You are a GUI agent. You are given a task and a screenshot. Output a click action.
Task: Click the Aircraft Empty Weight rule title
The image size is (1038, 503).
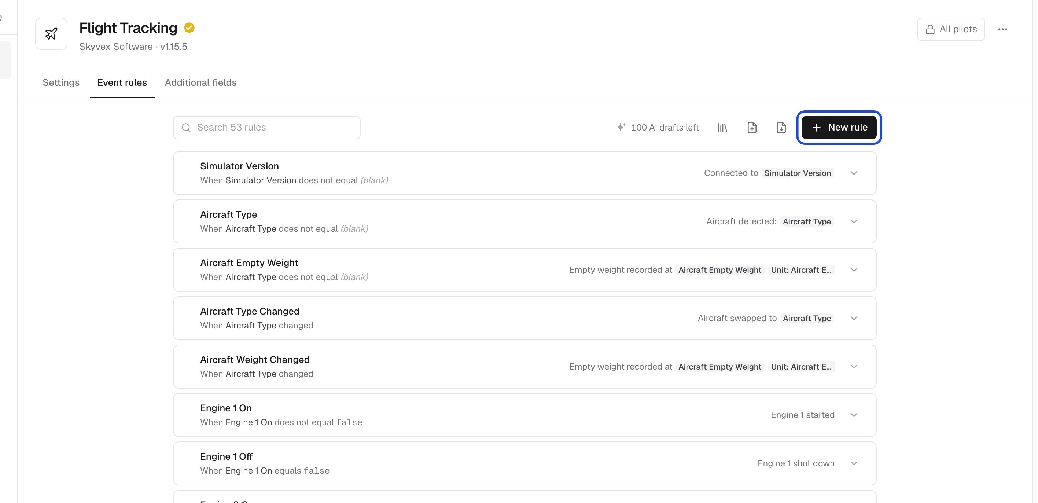(249, 263)
